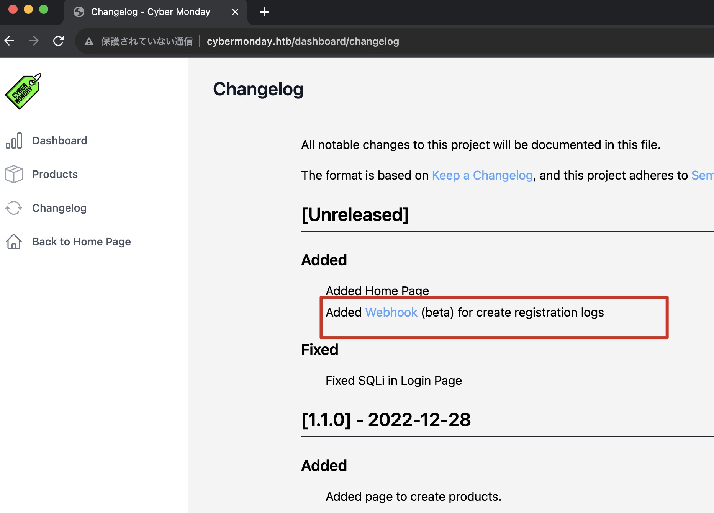Click the red macOS close window button
Viewport: 714px width, 513px height.
tap(13, 9)
